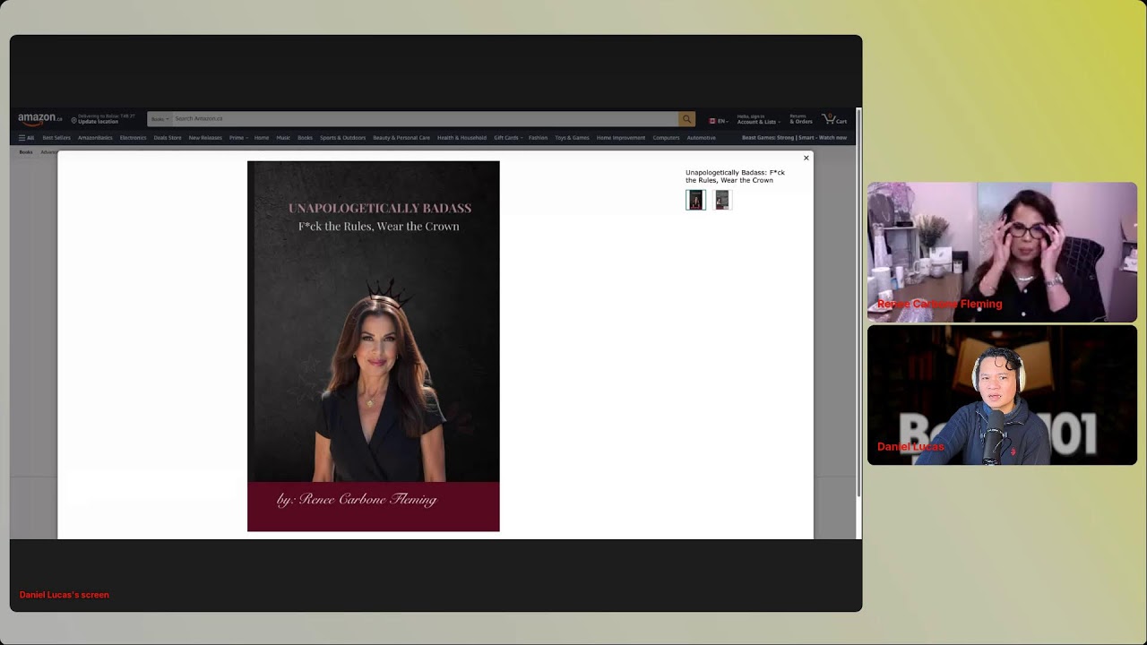This screenshot has height=645, width=1147.
Task: Open Returns & Orders
Action: click(x=800, y=119)
